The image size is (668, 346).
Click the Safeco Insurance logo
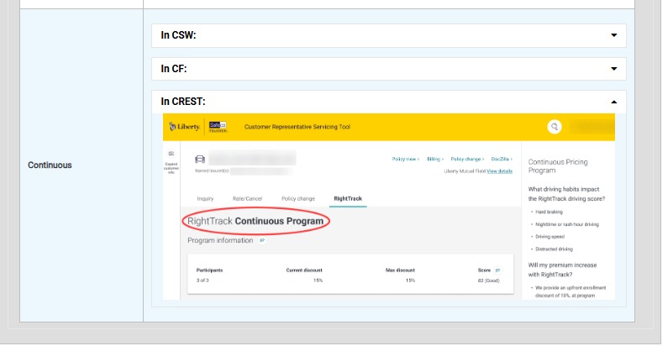coord(218,127)
